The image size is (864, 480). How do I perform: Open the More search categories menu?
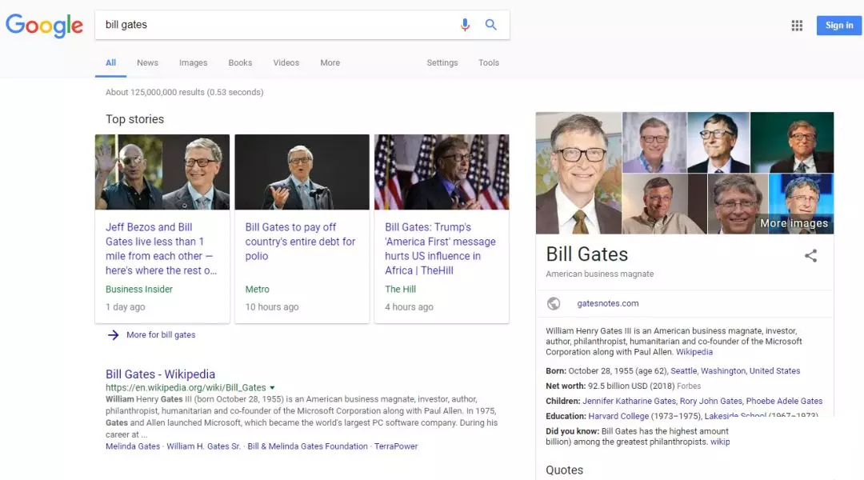(x=330, y=63)
